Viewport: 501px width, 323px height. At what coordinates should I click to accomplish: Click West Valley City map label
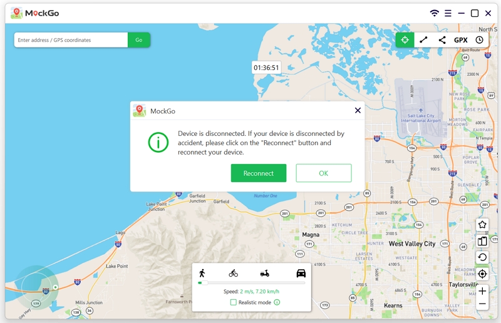pyautogui.click(x=412, y=244)
